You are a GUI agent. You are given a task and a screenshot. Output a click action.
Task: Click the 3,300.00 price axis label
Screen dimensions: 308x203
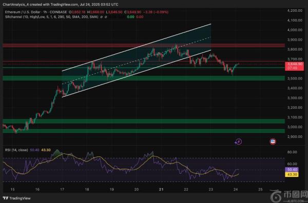tap(295, 98)
